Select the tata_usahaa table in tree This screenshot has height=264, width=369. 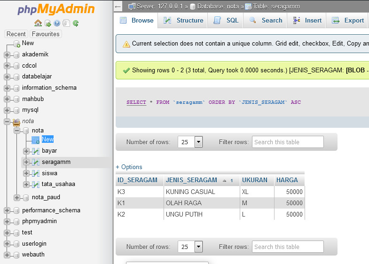[x=58, y=184]
